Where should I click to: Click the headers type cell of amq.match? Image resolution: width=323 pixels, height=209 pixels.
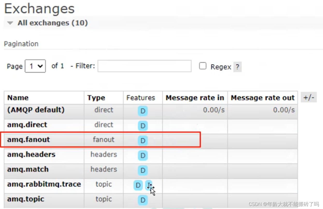104,169
